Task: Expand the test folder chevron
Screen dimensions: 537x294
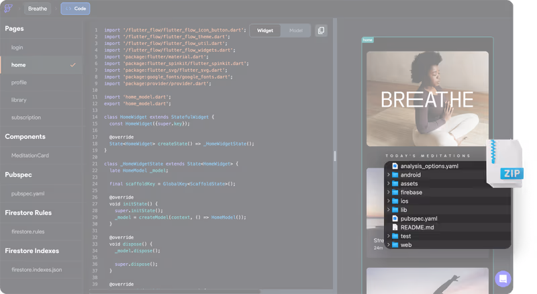Action: point(389,236)
